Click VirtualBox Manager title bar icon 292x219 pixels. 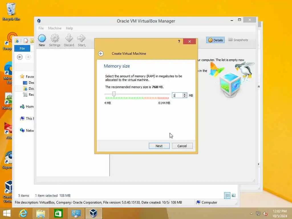pyautogui.click(x=39, y=21)
